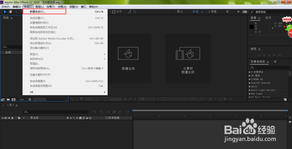Expand the Digital Anarchy effects category
This screenshot has height=149, width=292.
(250, 83)
